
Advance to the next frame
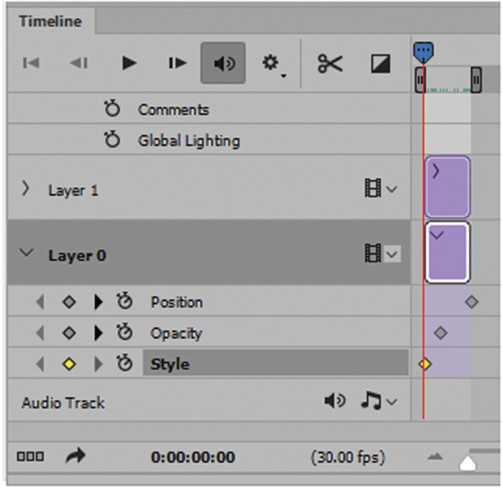pos(177,63)
